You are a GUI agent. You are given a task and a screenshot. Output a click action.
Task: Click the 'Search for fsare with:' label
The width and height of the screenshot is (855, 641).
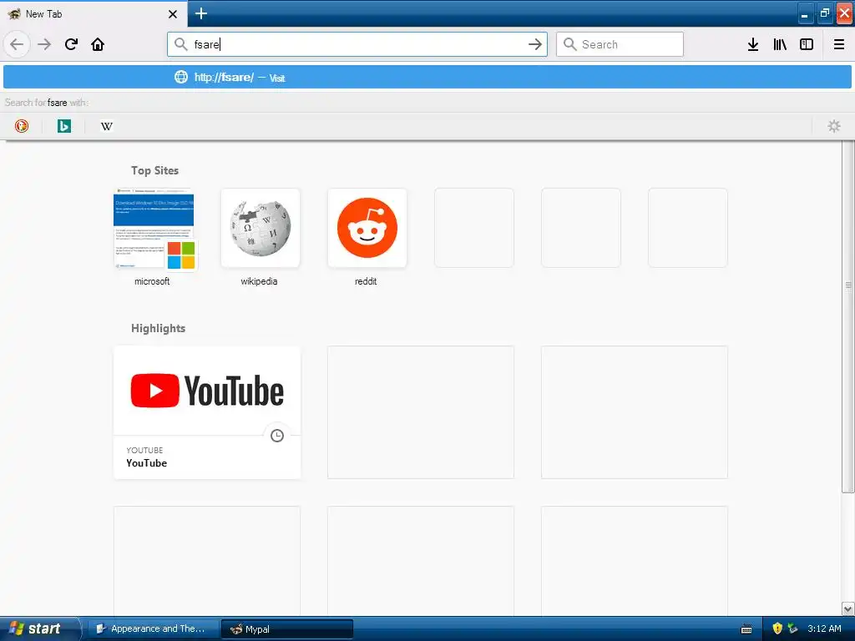[x=47, y=103]
